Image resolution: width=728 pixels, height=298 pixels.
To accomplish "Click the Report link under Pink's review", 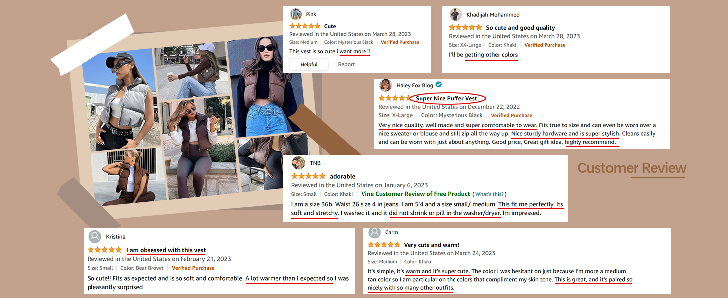I will coord(346,64).
